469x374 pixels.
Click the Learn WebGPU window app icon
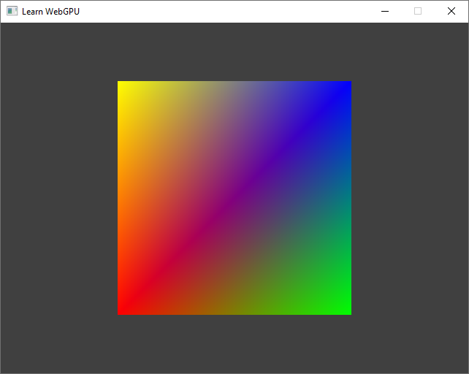click(12, 11)
